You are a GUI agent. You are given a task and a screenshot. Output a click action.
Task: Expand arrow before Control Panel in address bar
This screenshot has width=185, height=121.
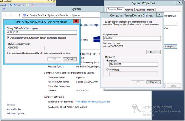pos(27,15)
